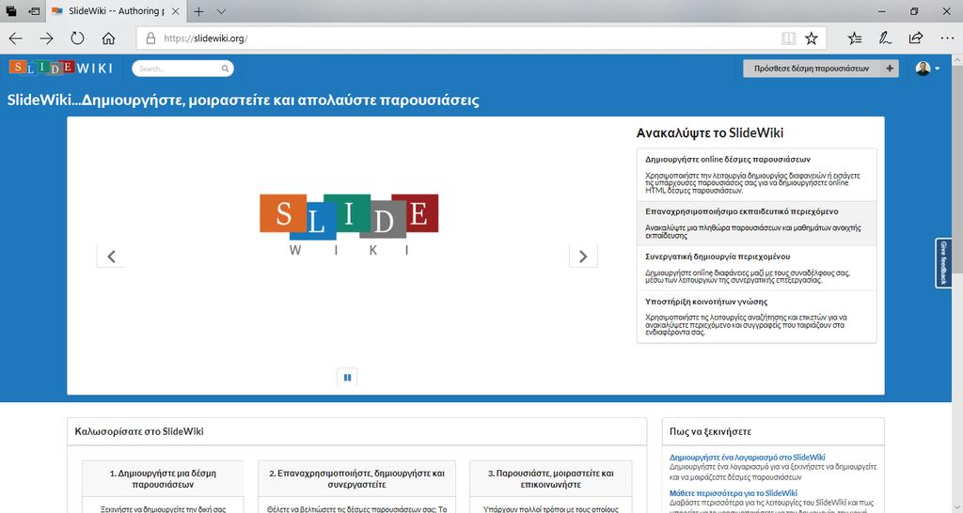Show previous carousel slide
The width and height of the screenshot is (963, 513).
coord(111,256)
